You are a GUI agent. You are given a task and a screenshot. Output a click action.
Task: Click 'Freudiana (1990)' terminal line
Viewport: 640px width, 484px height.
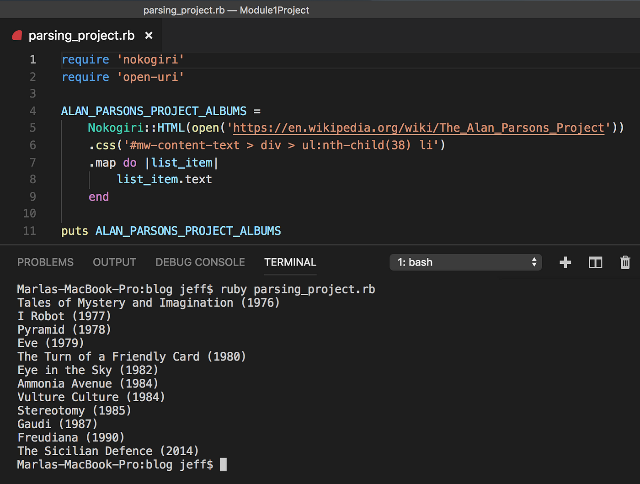(71, 438)
